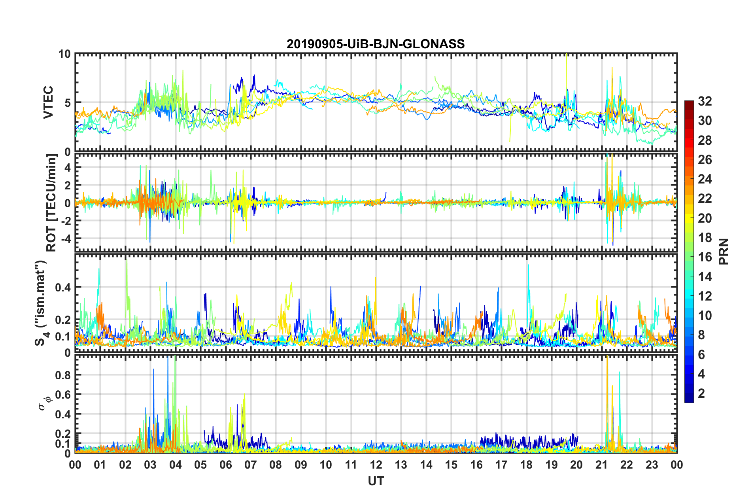
Task: Select the 03 hour tick on the UT axis
Action: (150, 465)
